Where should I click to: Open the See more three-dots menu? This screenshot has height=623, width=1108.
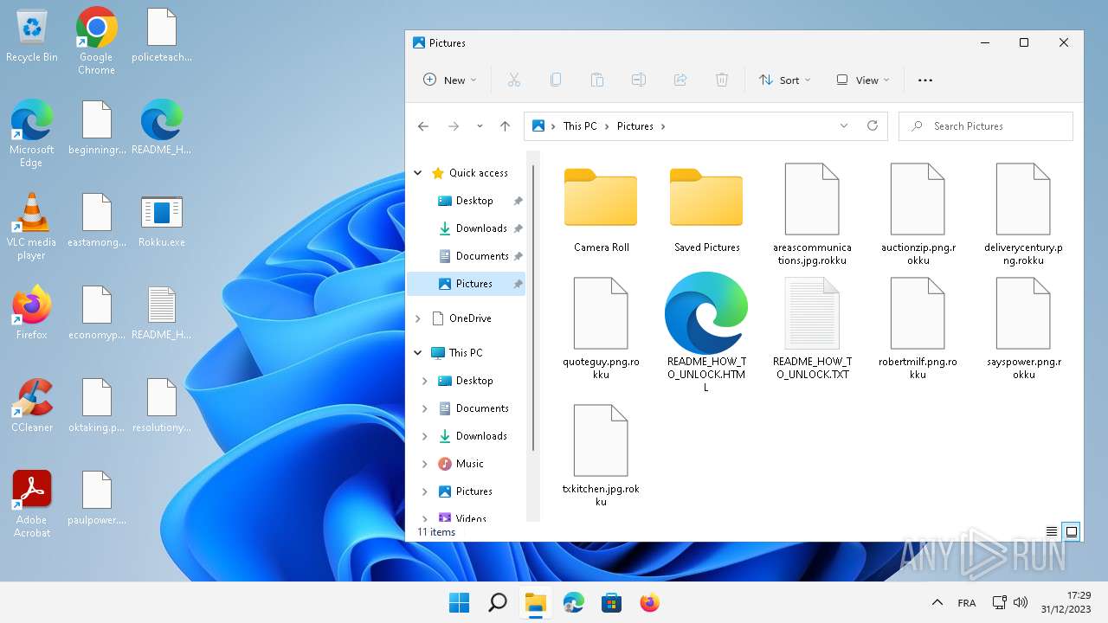coord(925,80)
